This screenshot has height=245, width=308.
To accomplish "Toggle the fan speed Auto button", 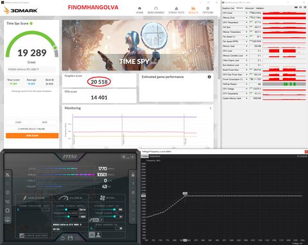I will click(x=92, y=235).
